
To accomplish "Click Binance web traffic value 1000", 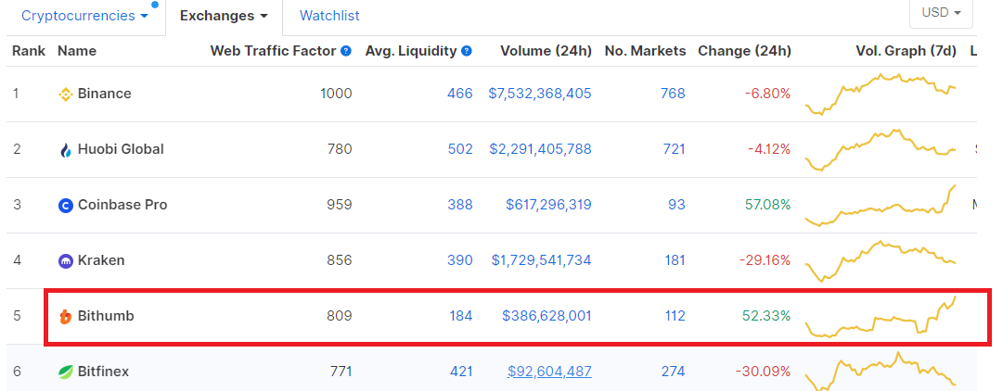I will pos(336,94).
